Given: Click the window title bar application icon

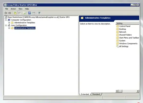Looking at the screenshot, I should 5,5.
